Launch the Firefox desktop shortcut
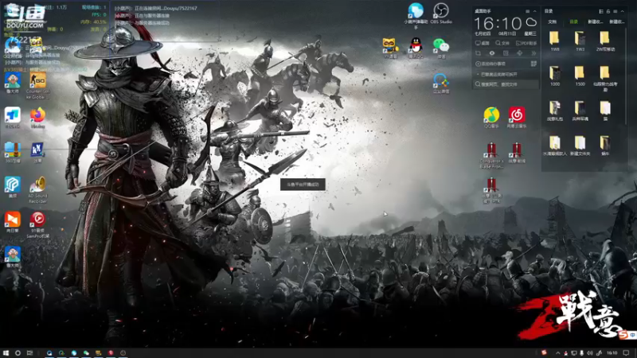637x358 pixels. coord(37,115)
